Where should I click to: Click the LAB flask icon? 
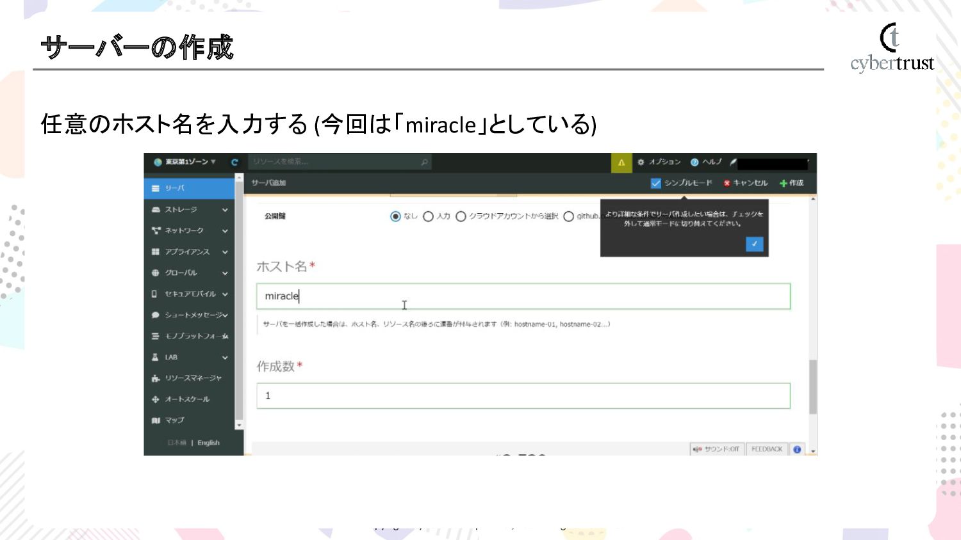[155, 357]
